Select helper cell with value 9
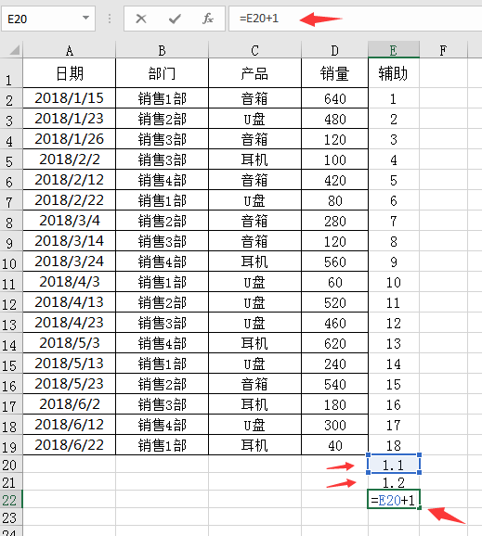Screen dimensions: 482x536 pos(394,262)
